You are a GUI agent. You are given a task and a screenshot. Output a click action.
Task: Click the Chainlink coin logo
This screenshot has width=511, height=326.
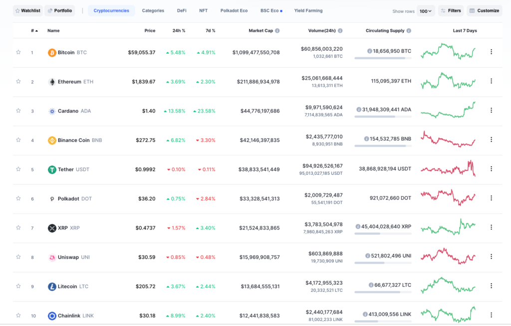[52, 316]
